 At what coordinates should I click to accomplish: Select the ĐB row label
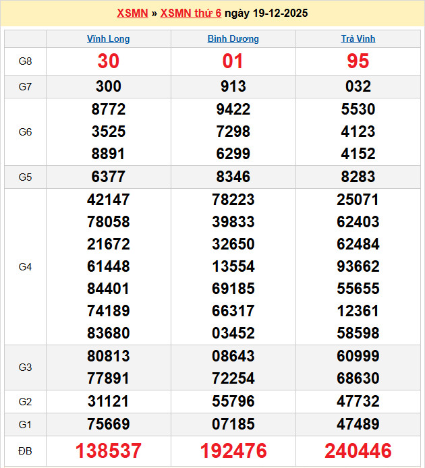25,451
